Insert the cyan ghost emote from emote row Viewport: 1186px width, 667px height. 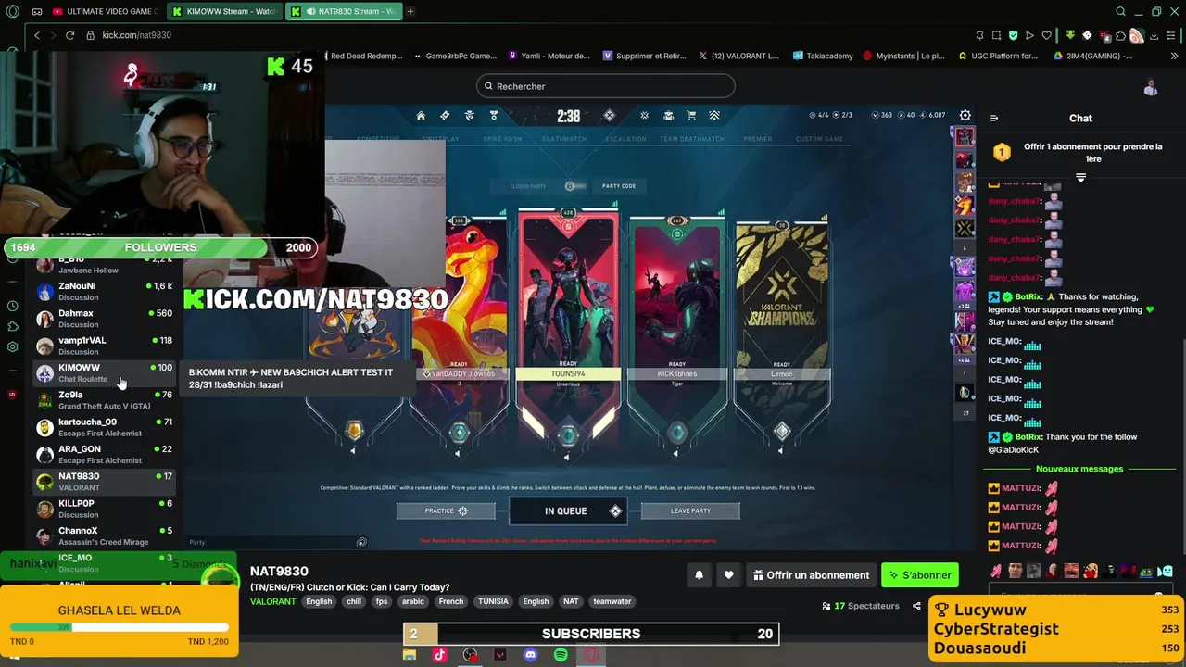pos(1166,571)
